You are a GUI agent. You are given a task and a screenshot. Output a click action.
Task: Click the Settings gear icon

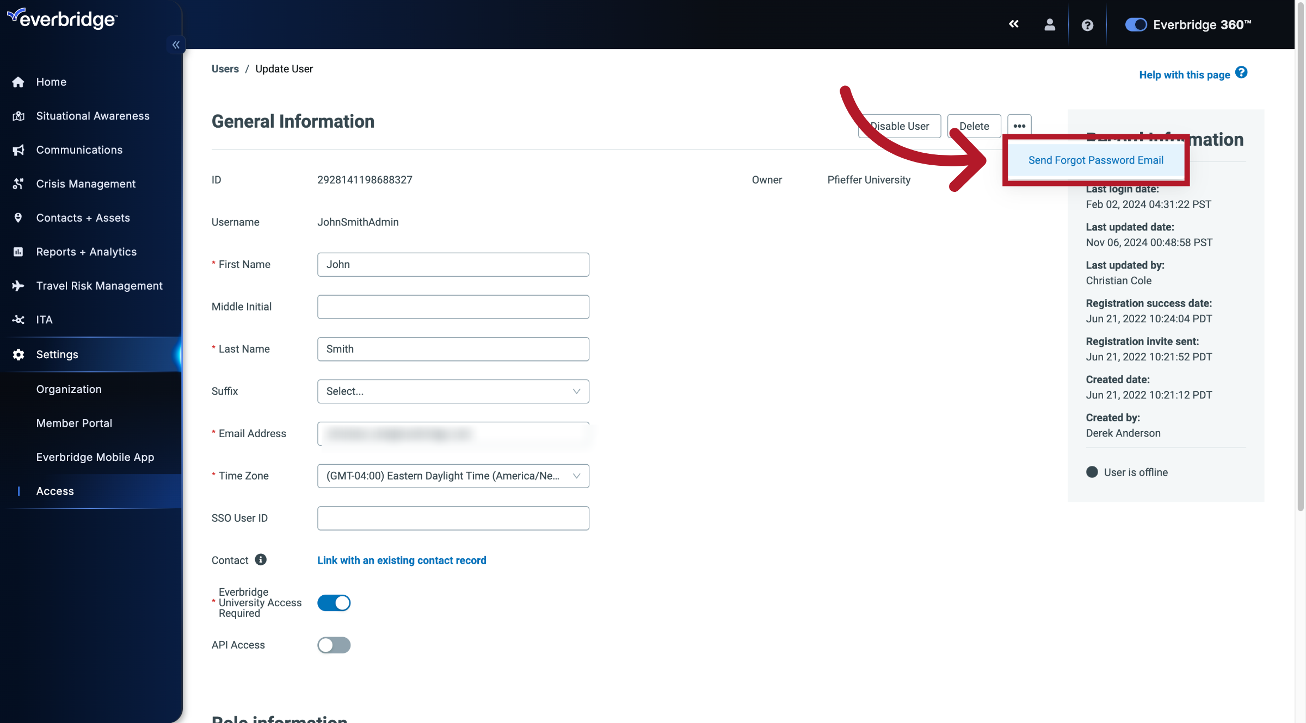coord(19,354)
